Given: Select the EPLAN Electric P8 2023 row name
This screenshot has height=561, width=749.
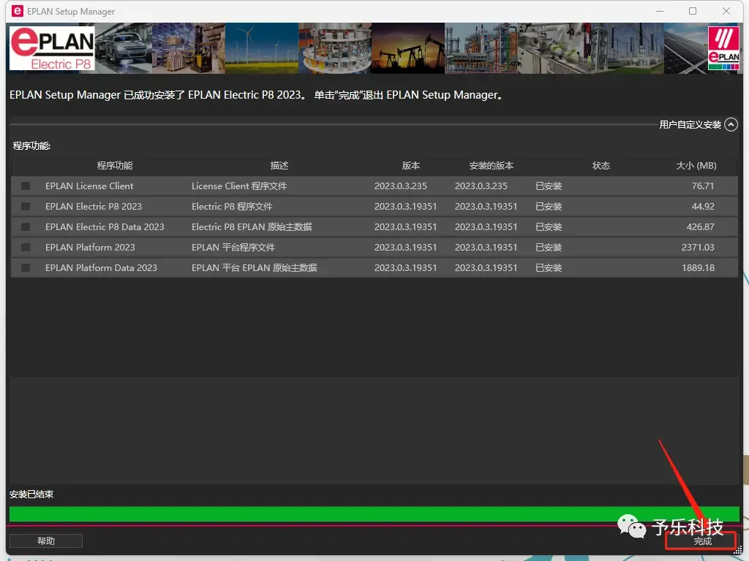Looking at the screenshot, I should tap(94, 207).
